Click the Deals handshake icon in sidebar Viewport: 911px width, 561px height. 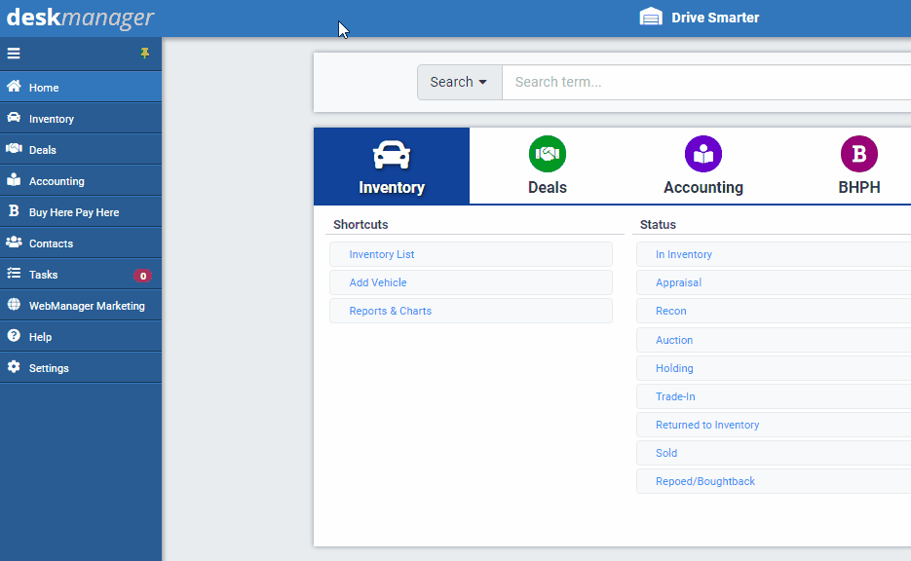[15, 149]
